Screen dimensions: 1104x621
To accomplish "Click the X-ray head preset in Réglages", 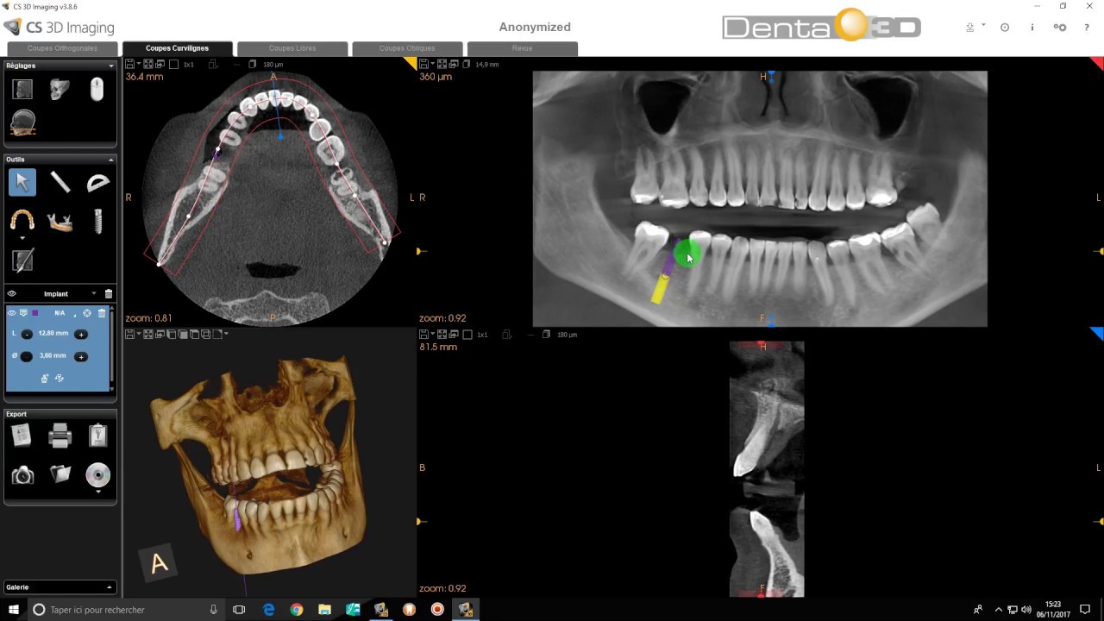I will point(22,89).
